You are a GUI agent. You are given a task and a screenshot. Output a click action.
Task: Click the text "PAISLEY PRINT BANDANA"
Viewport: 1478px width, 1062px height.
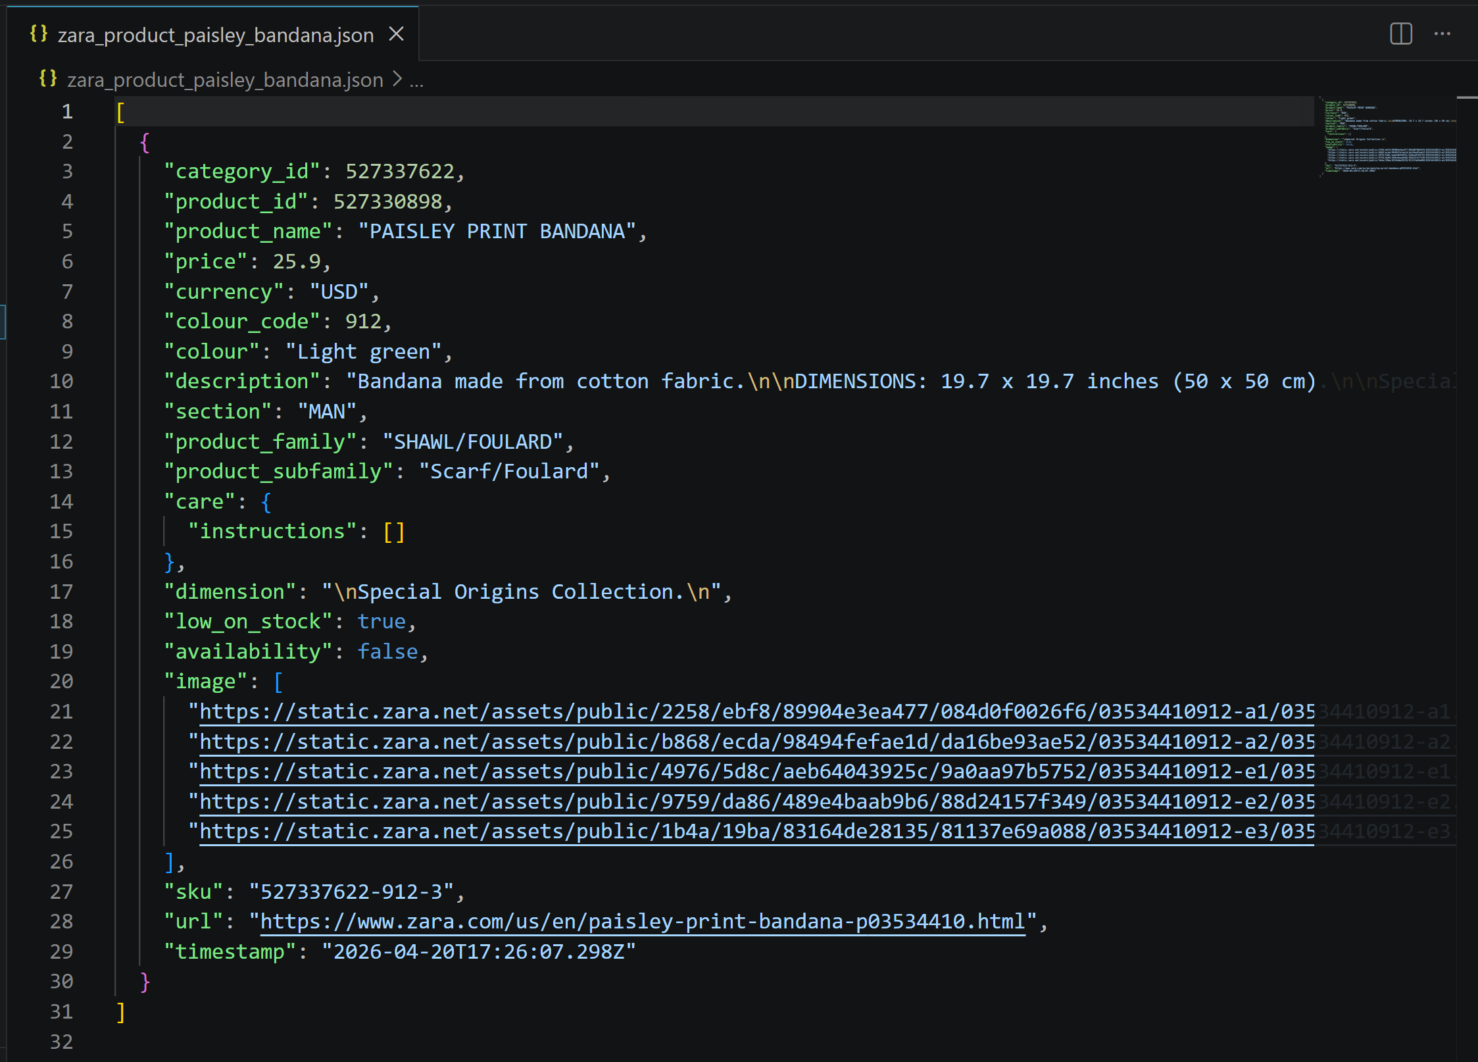coord(497,232)
